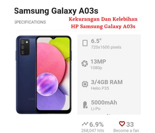Click the fan count number 33
The width and height of the screenshot is (155, 133).
pos(130,124)
